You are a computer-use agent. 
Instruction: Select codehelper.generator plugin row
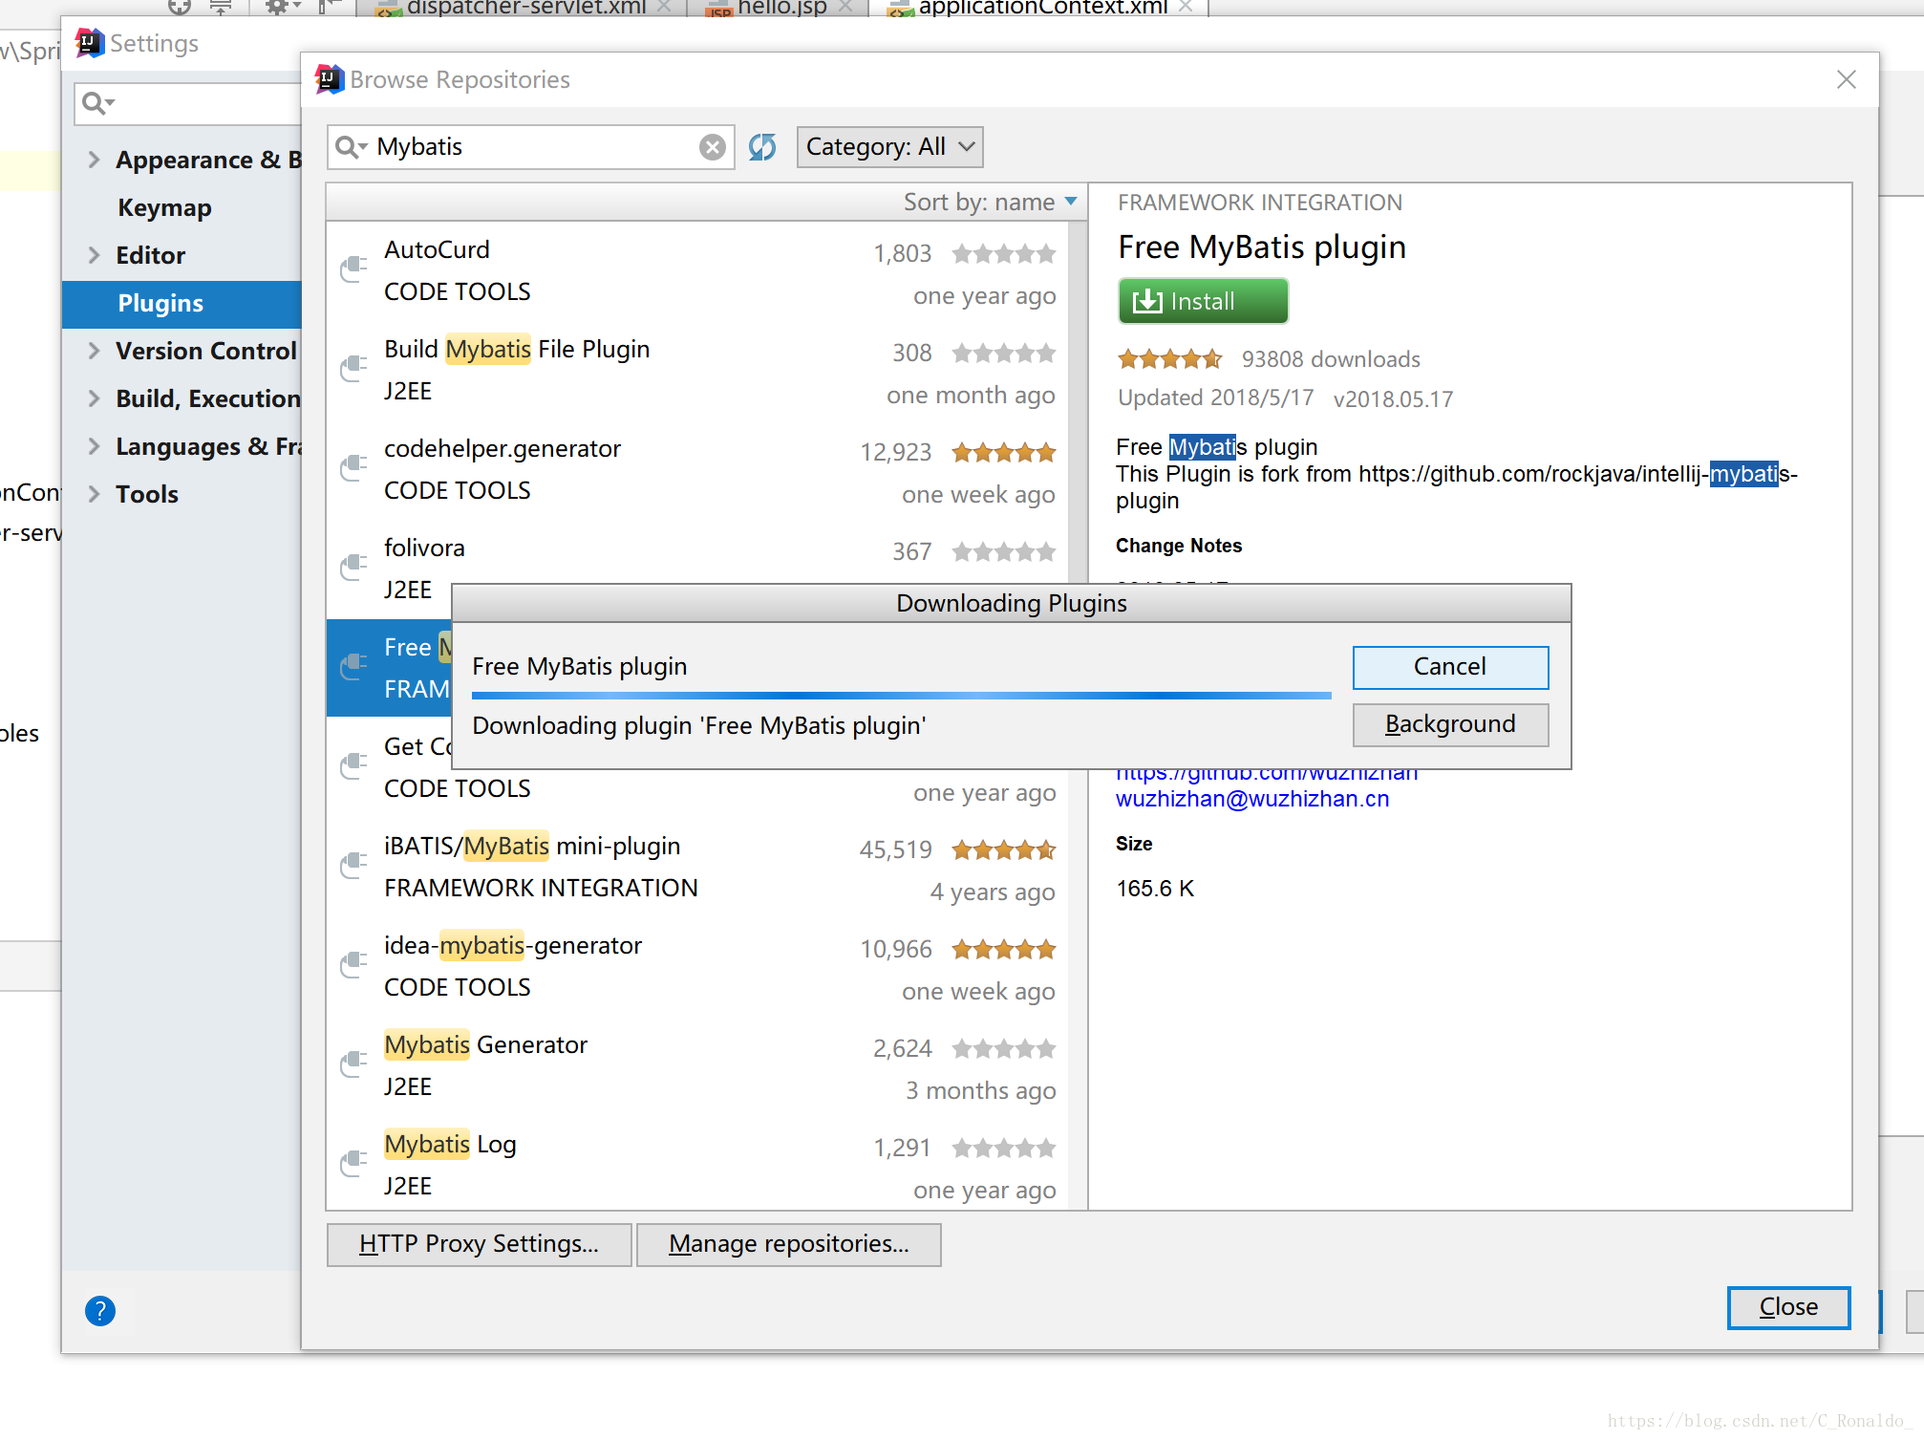697,470
